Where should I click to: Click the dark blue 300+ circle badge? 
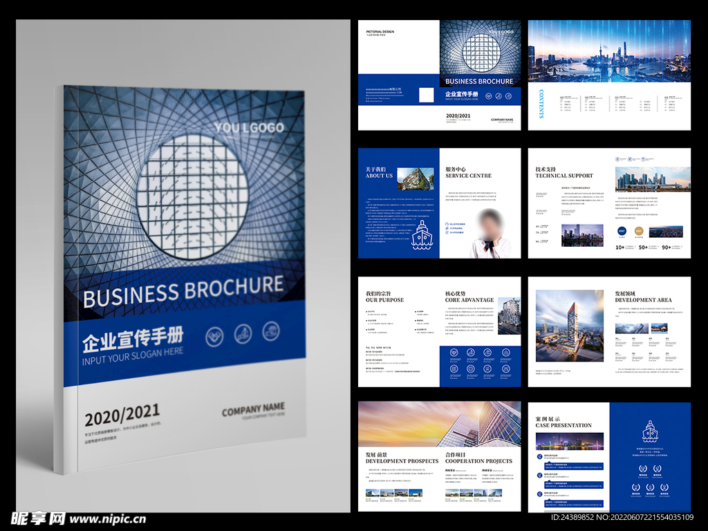622,232
